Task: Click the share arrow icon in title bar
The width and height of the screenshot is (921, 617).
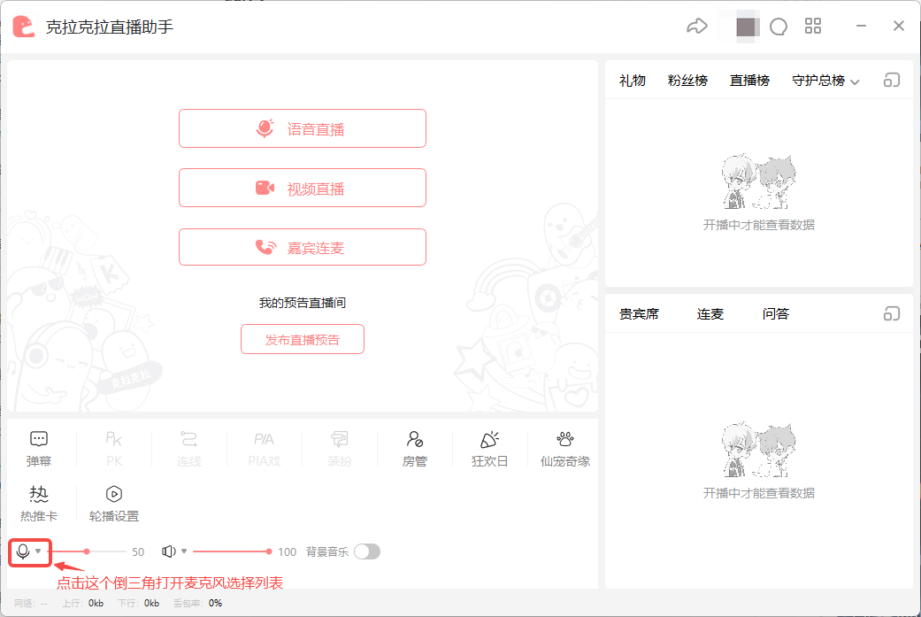Action: point(696,27)
